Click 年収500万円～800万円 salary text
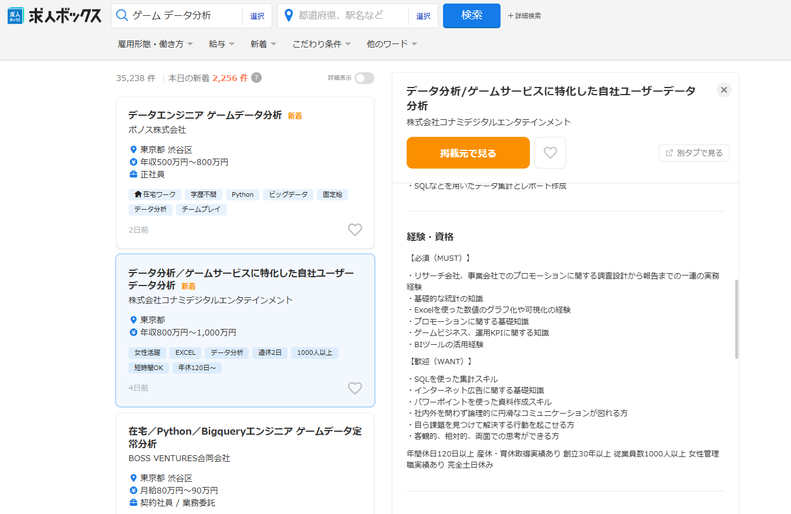Viewport: 791px width, 514px height. tap(184, 162)
